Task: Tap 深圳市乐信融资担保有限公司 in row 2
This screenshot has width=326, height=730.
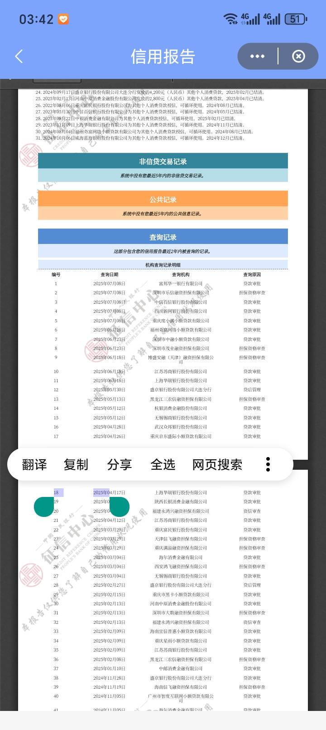Action: point(181,293)
